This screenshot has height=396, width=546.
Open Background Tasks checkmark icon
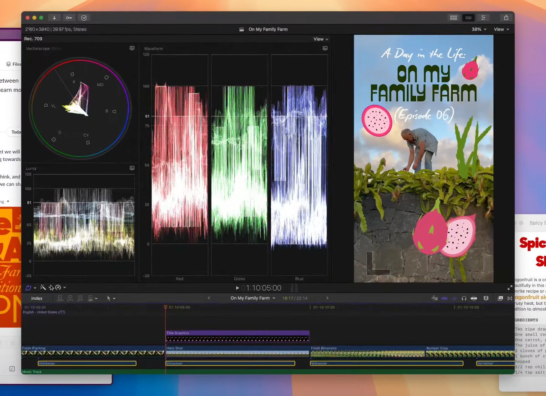[x=84, y=18]
